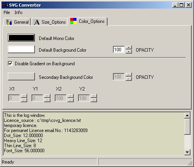
Task: Click the 'Default Mono Color' label
Action: click(57, 38)
